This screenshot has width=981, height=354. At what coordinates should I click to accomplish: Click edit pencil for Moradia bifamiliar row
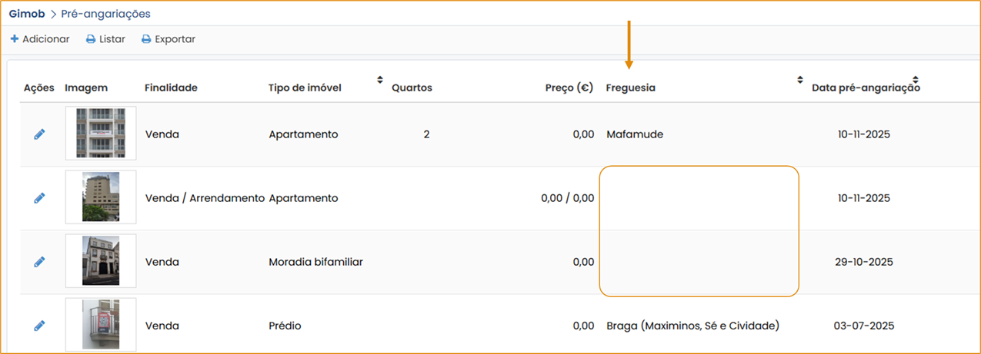(39, 262)
